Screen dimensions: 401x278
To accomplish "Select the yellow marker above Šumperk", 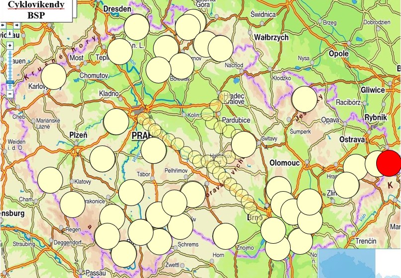I will [304, 99].
